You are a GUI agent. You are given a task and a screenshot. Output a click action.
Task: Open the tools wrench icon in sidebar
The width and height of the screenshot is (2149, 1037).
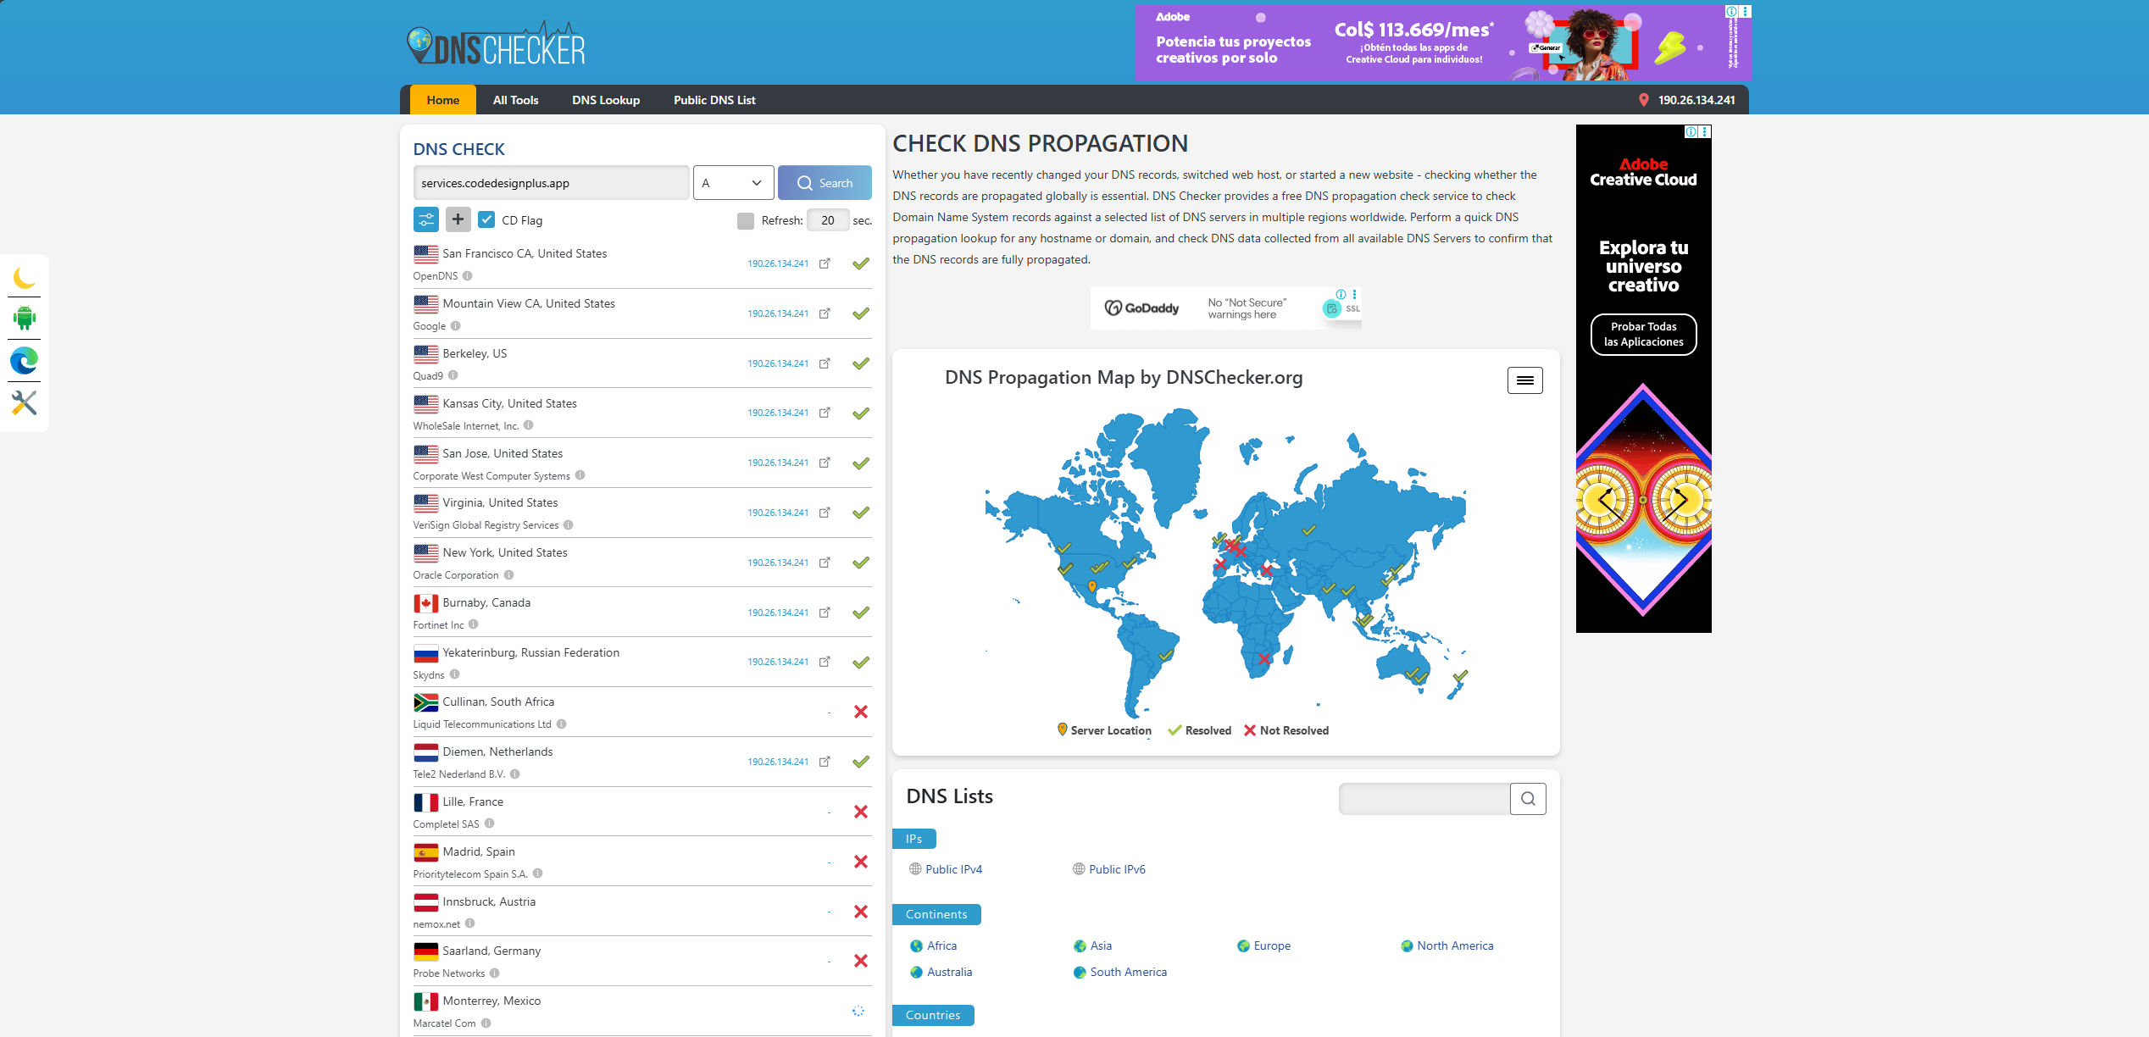click(x=25, y=402)
